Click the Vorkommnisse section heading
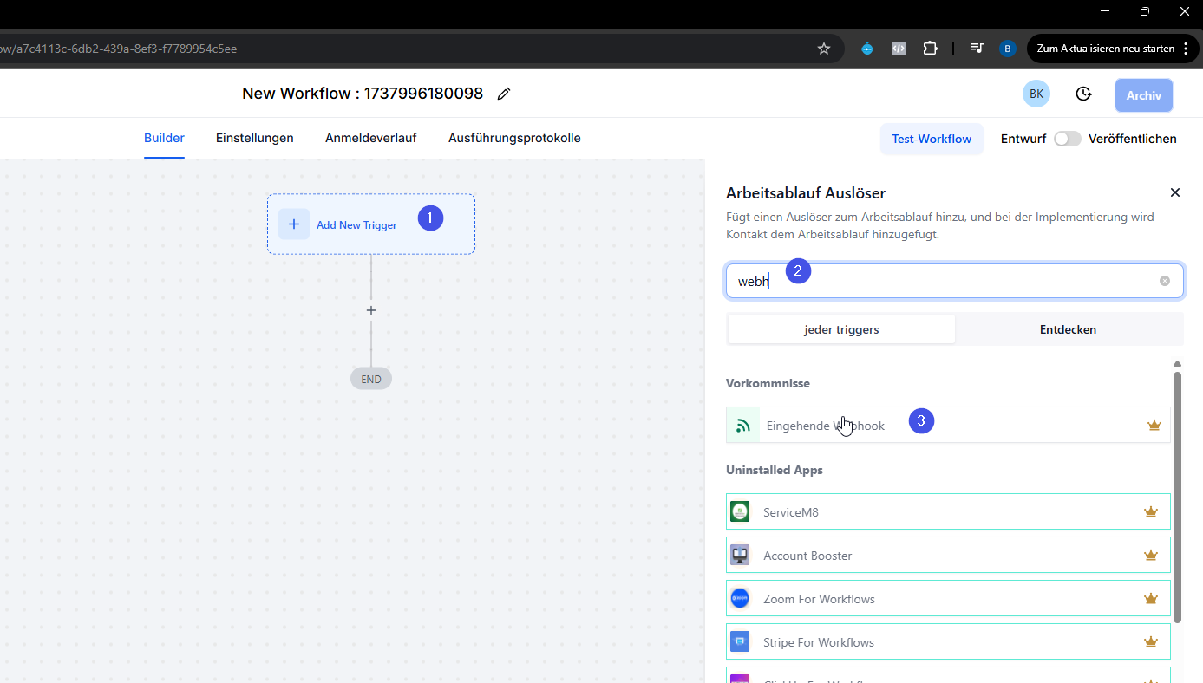This screenshot has height=683, width=1203. click(x=768, y=383)
